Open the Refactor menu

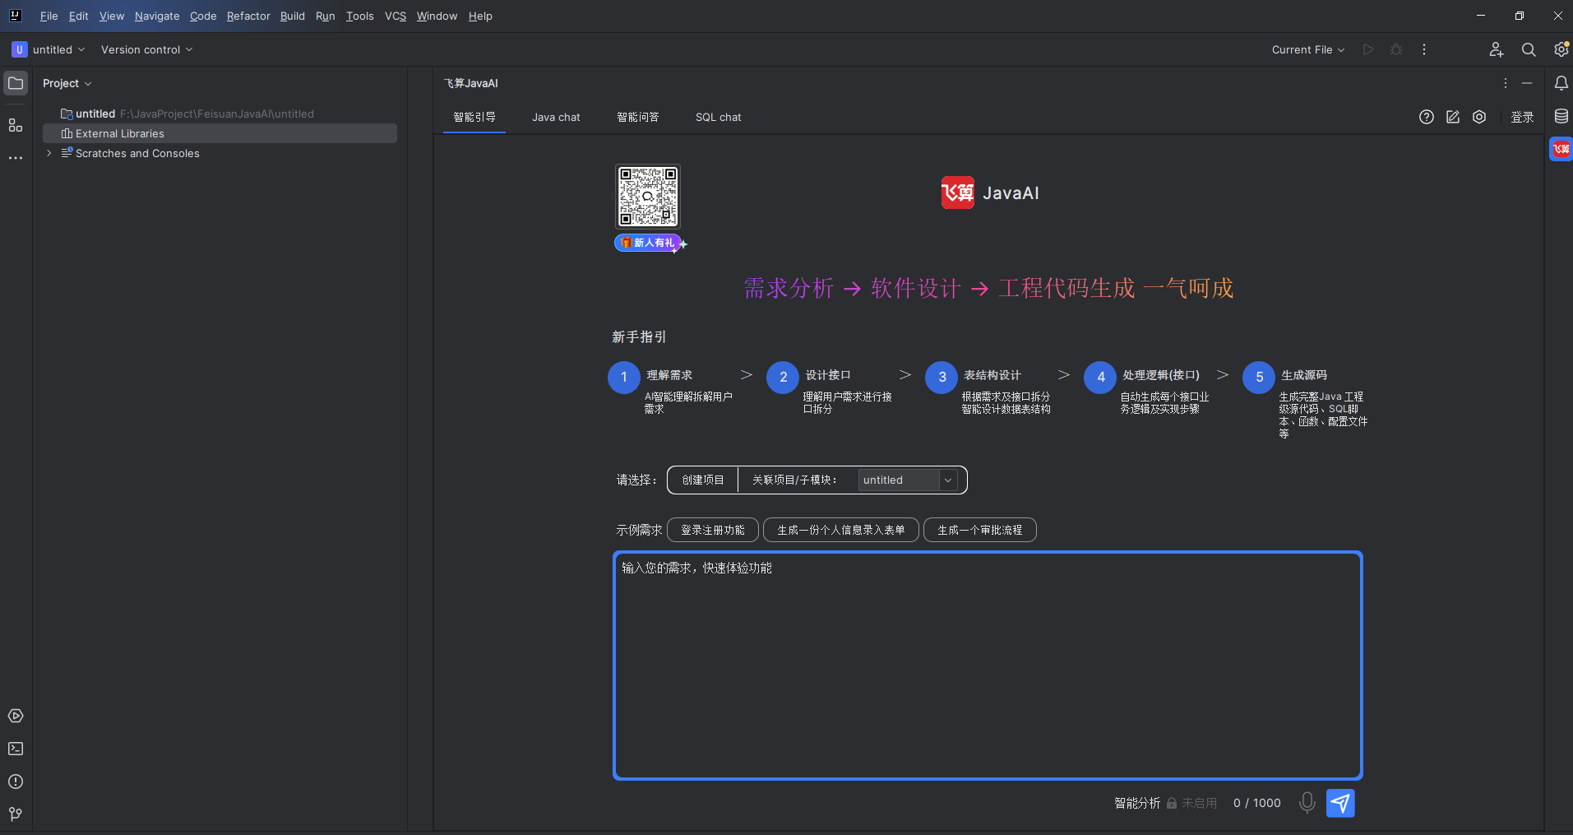[248, 16]
